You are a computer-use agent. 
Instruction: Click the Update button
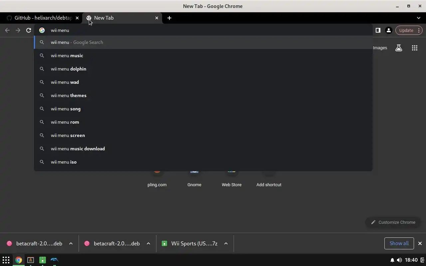point(409,30)
